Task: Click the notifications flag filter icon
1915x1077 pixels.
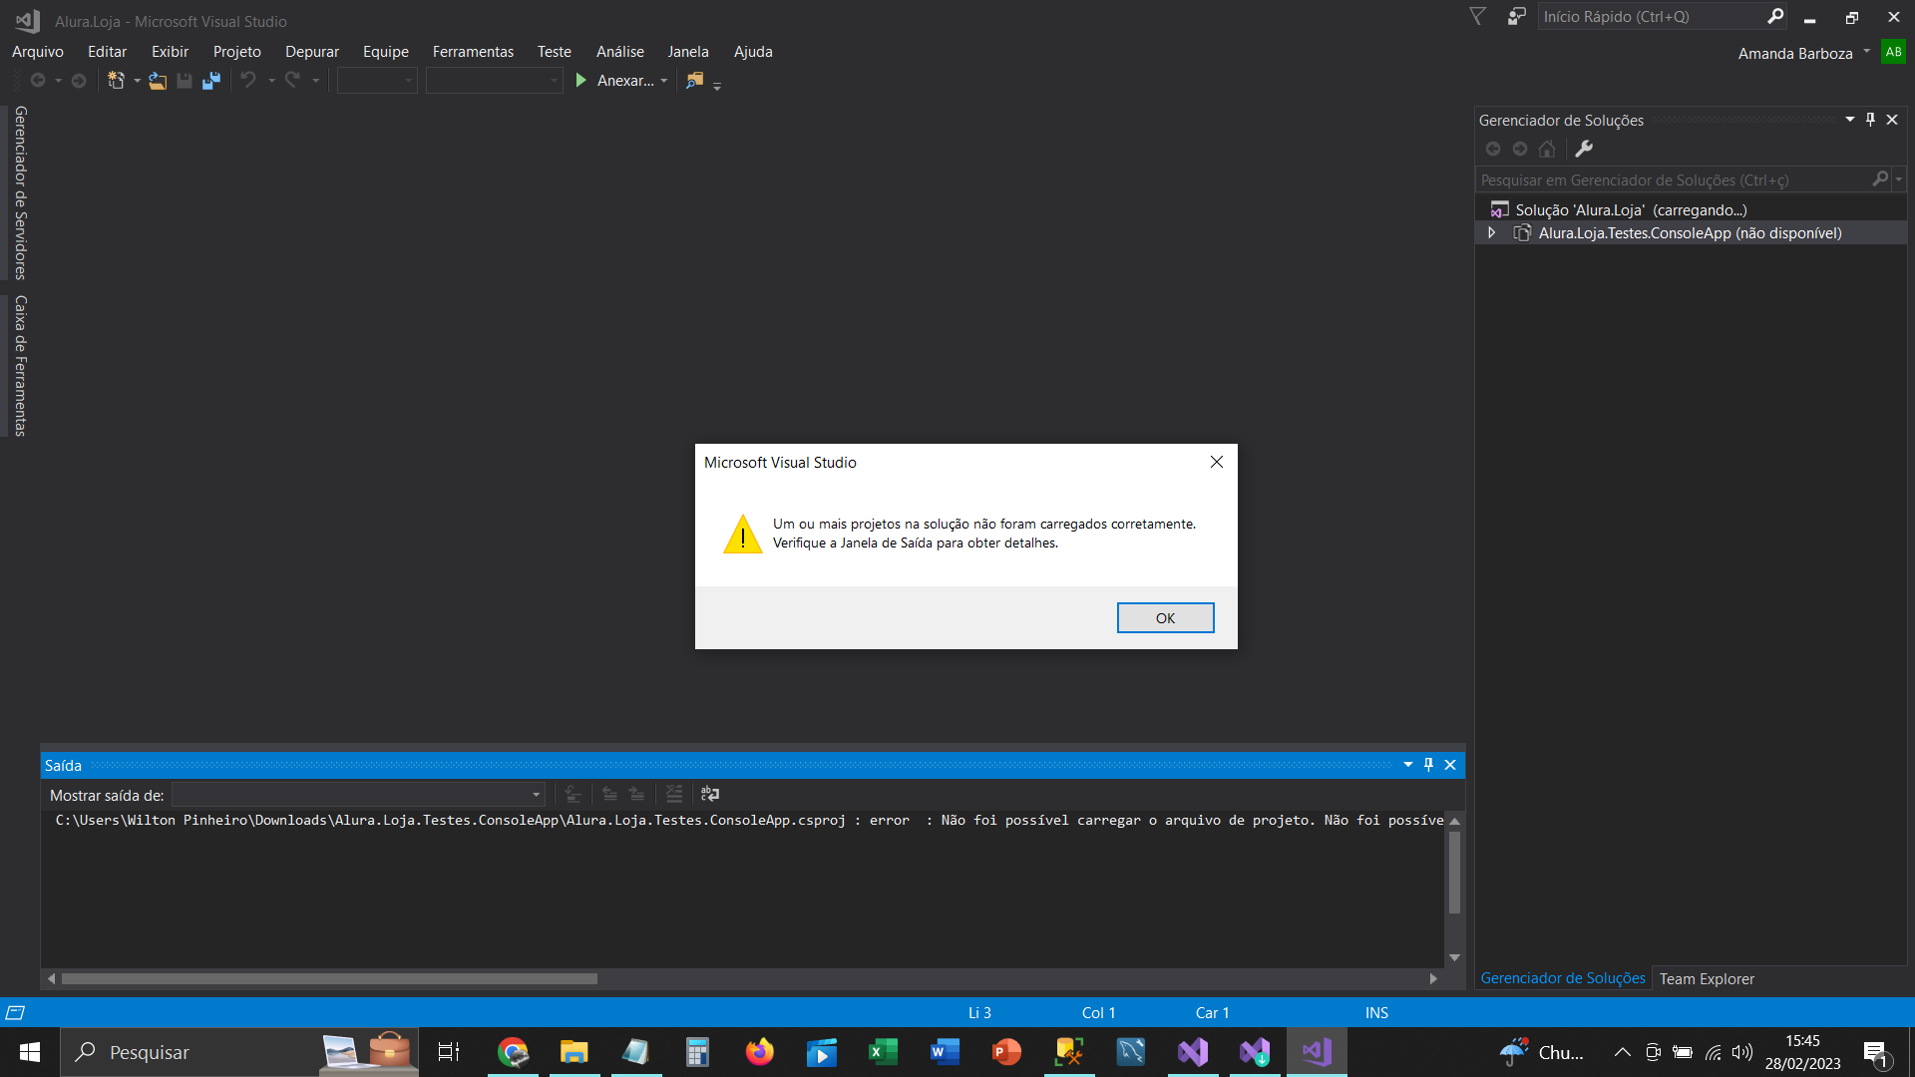Action: pos(1478,16)
